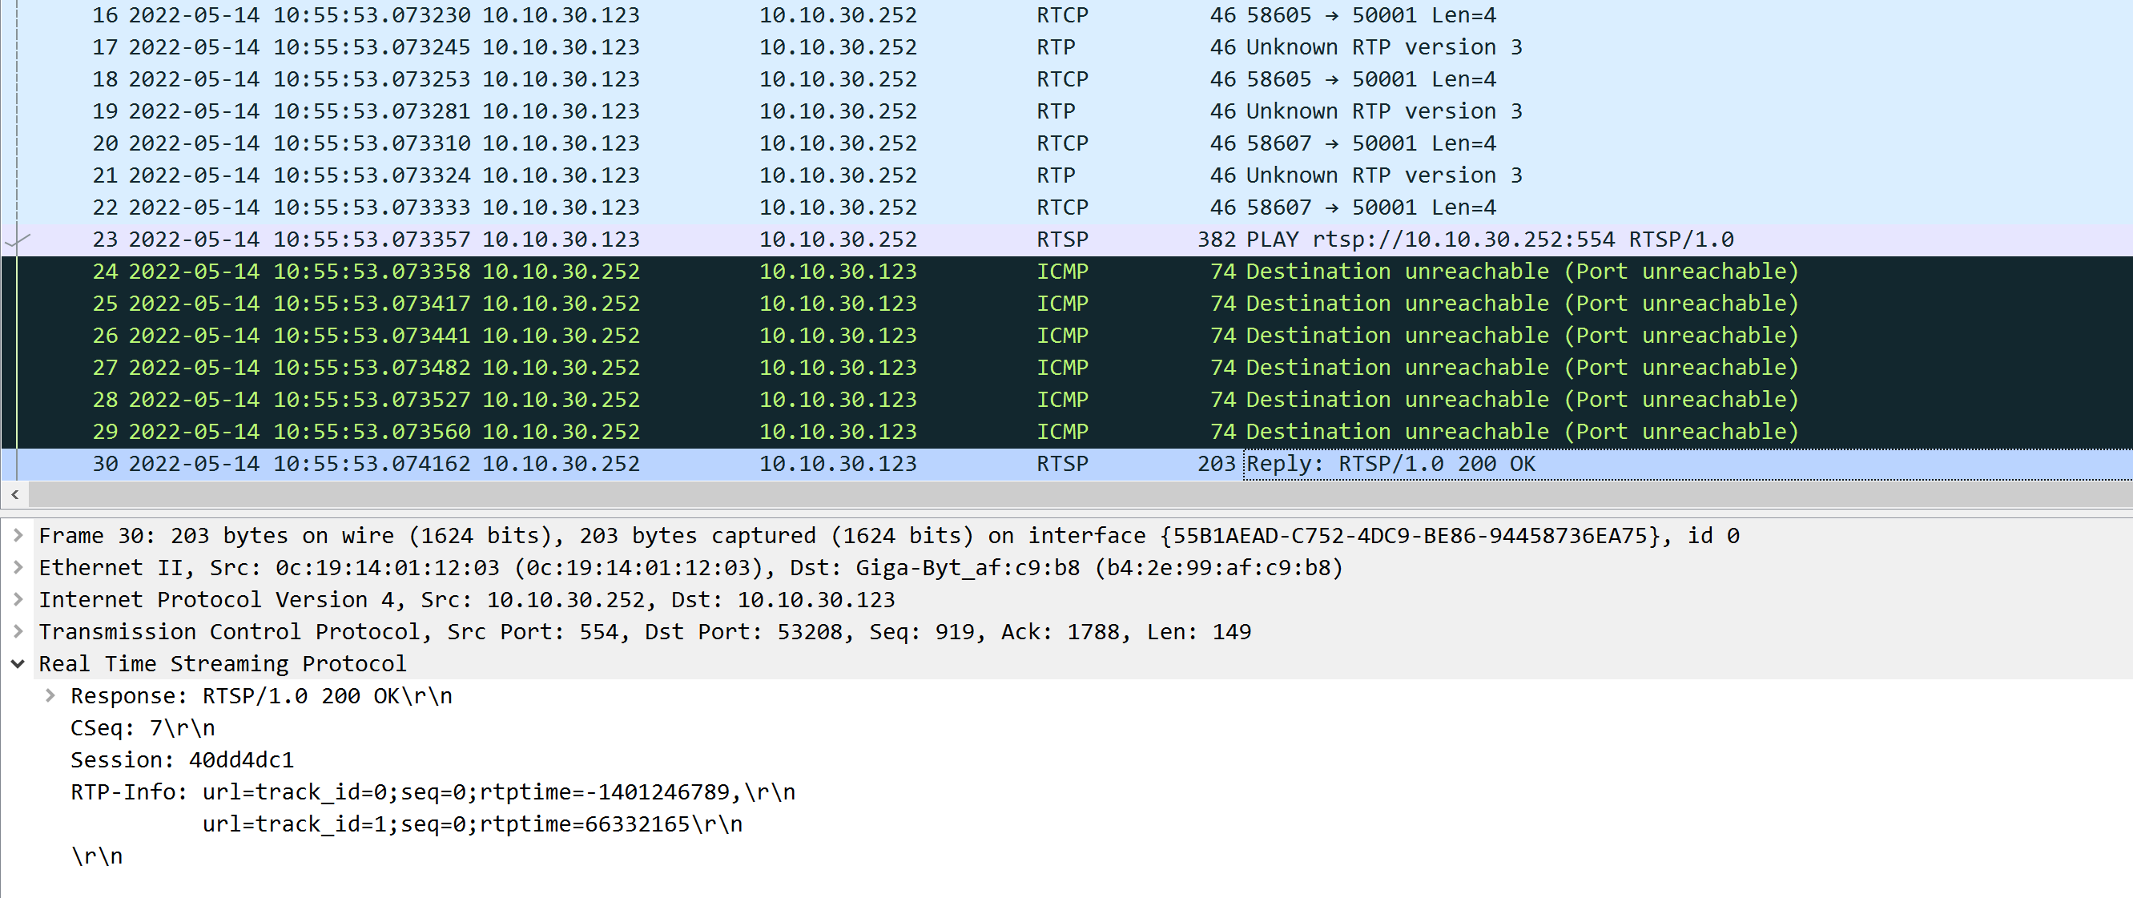
Task: Select packet 21 RTP row
Action: coord(1067,175)
